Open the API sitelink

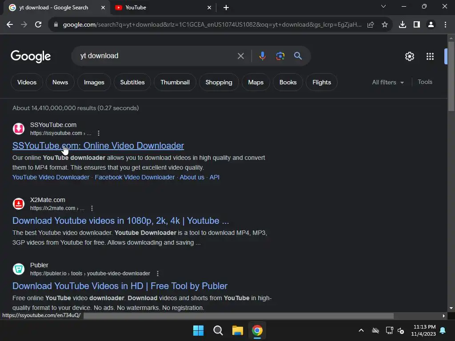coord(215,177)
